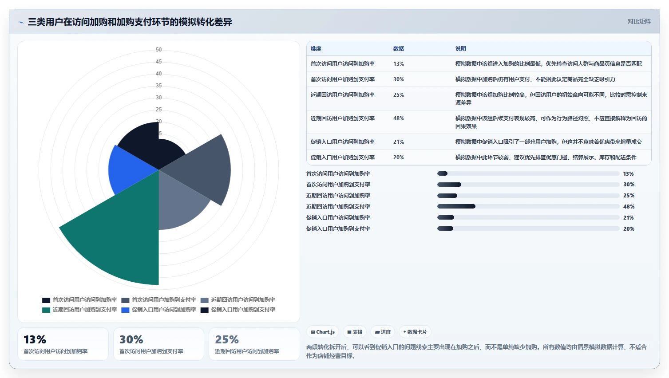Screen dimensions: 669x378
Task: Select table row 促销入口用户访问到加购率
Action: (x=479, y=142)
